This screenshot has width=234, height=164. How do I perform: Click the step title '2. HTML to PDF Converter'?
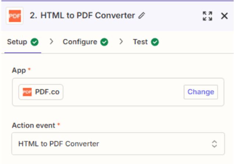tap(83, 15)
